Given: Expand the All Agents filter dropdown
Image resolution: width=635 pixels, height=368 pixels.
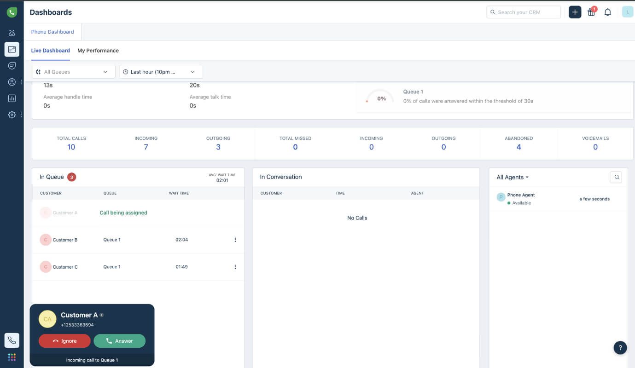Looking at the screenshot, I should point(513,177).
